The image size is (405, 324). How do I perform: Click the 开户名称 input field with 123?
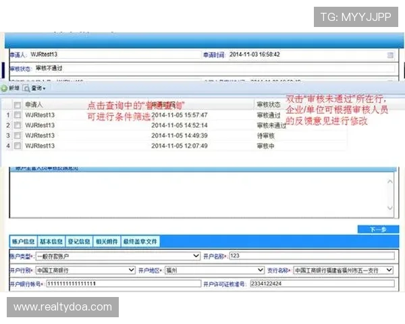[x=312, y=256]
